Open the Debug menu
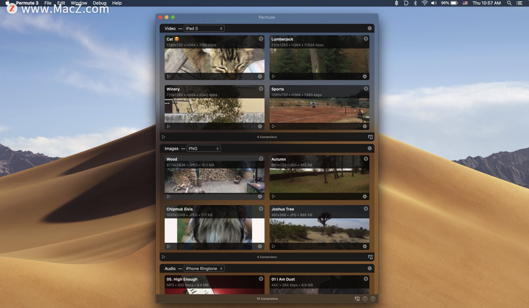The width and height of the screenshot is (529, 308). [x=100, y=3]
